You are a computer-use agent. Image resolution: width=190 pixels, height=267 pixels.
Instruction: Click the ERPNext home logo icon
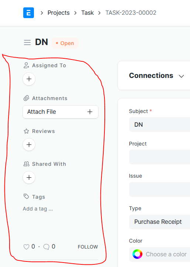coord(28,13)
